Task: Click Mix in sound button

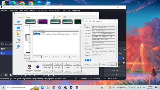Action: pos(48,67)
